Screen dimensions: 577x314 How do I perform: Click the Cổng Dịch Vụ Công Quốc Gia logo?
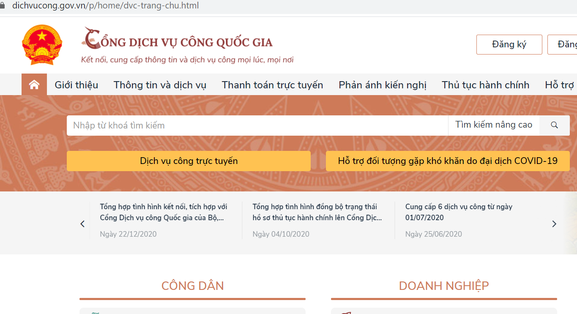point(177,39)
